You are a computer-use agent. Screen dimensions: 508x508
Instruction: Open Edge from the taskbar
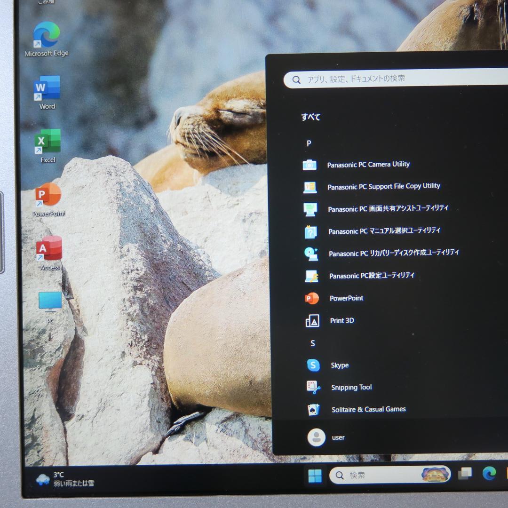coord(489,474)
